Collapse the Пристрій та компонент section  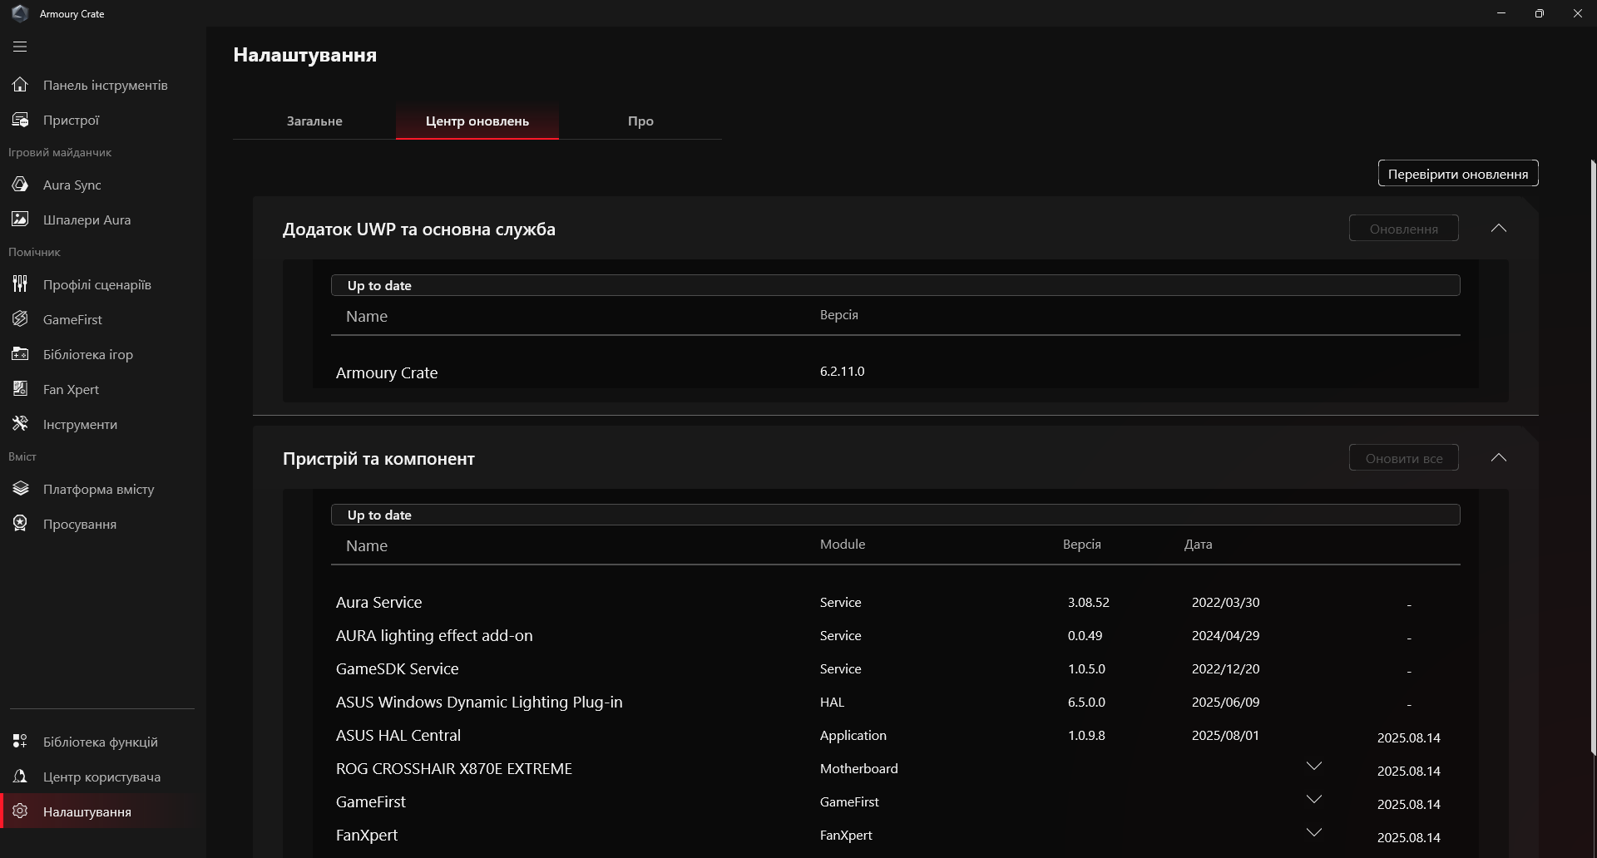pyautogui.click(x=1499, y=457)
